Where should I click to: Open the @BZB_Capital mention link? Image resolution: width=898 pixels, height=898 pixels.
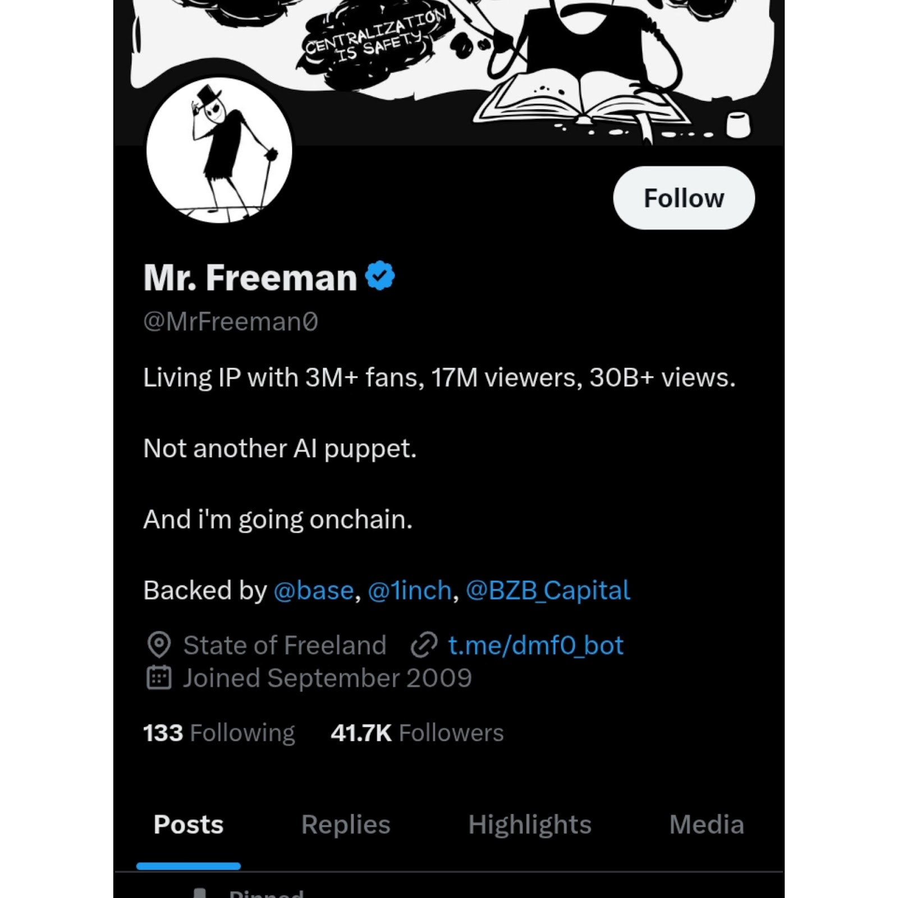pyautogui.click(x=548, y=590)
